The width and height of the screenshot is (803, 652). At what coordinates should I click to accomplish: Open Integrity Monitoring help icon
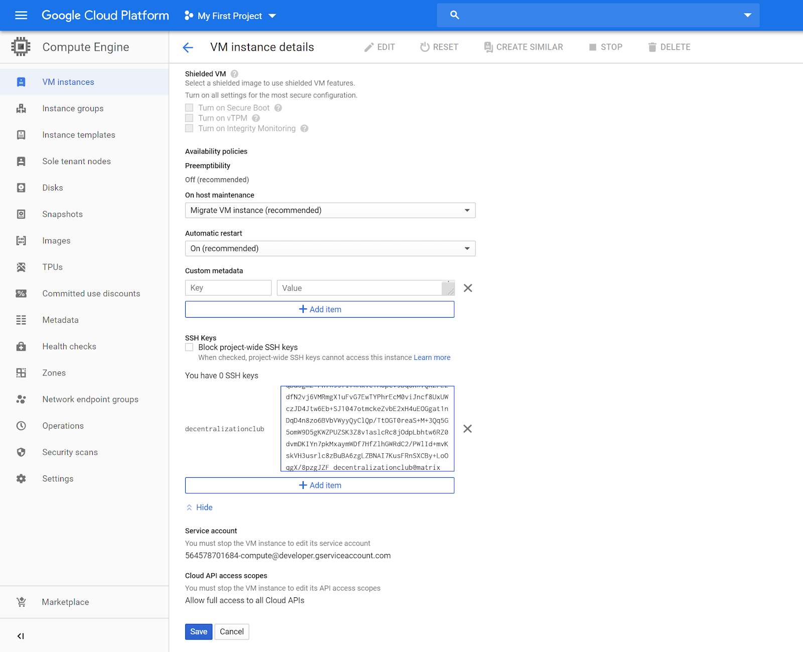(x=304, y=128)
